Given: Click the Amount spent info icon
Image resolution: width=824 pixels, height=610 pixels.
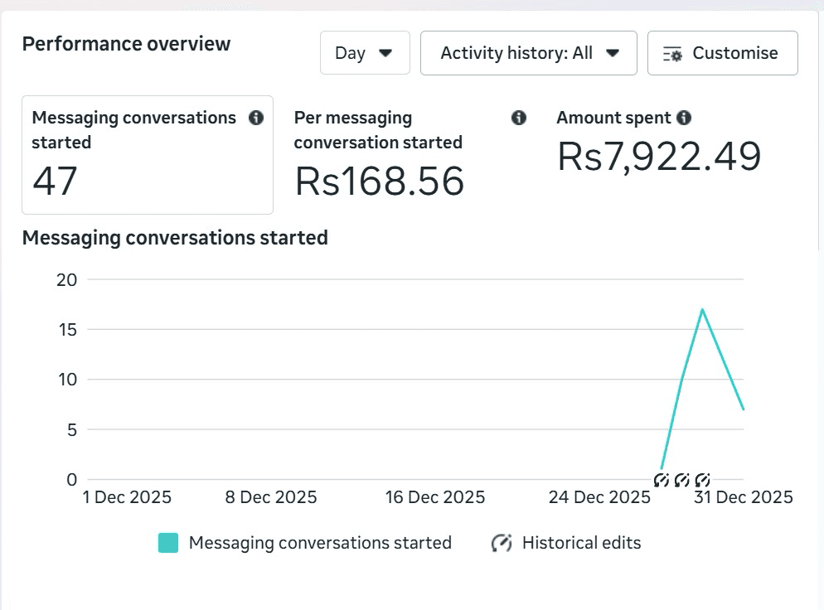Looking at the screenshot, I should (x=684, y=118).
